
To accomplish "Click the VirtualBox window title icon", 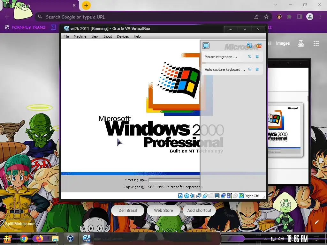I will (66, 28).
